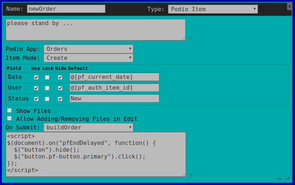
Task: Uncheck the Use checkbox for Date field
Action: [x=36, y=77]
